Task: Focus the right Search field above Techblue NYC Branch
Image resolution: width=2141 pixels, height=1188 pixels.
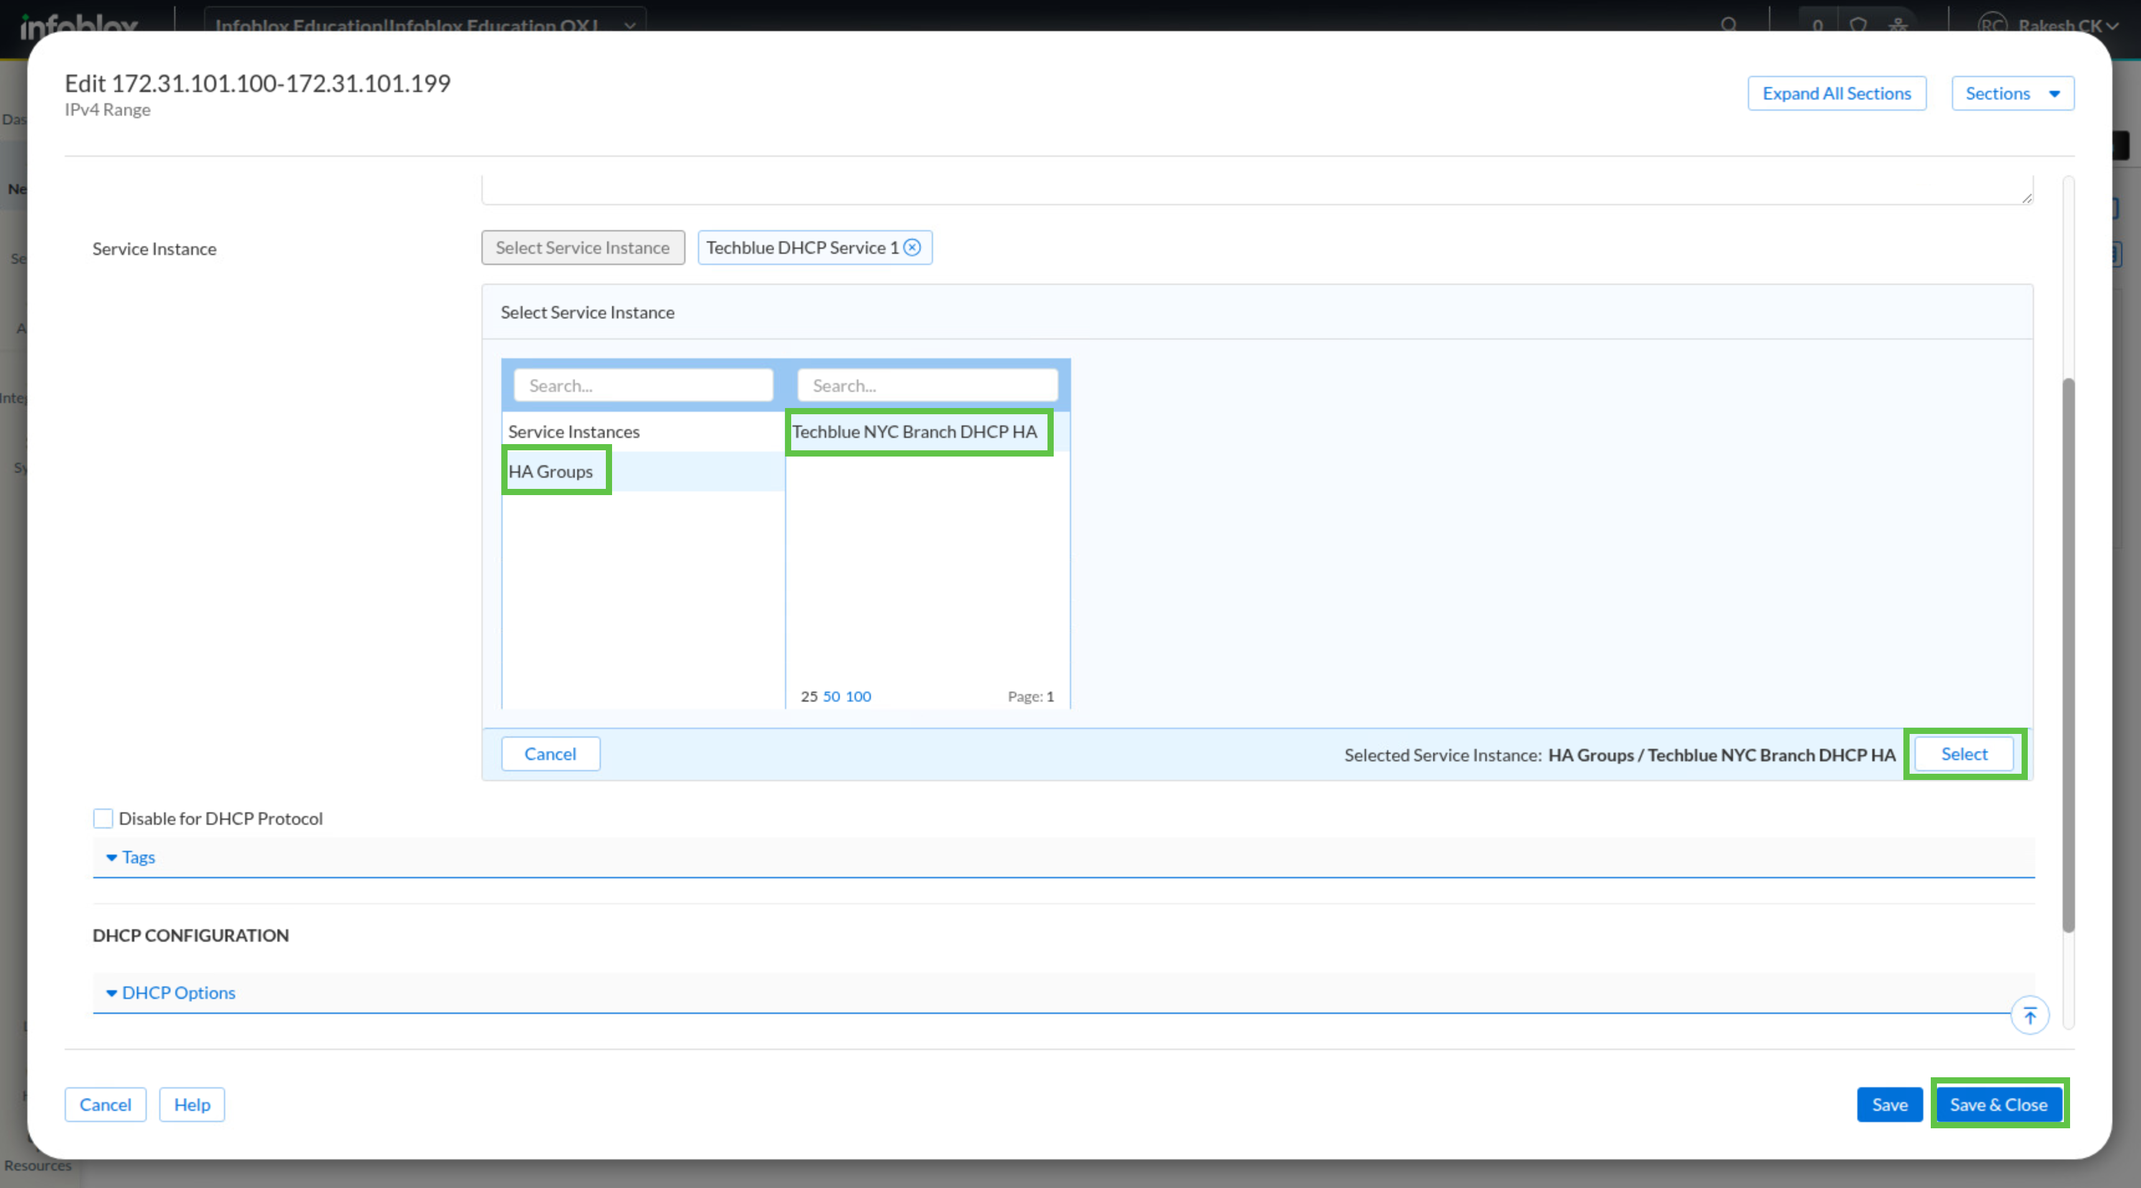Action: 927,386
